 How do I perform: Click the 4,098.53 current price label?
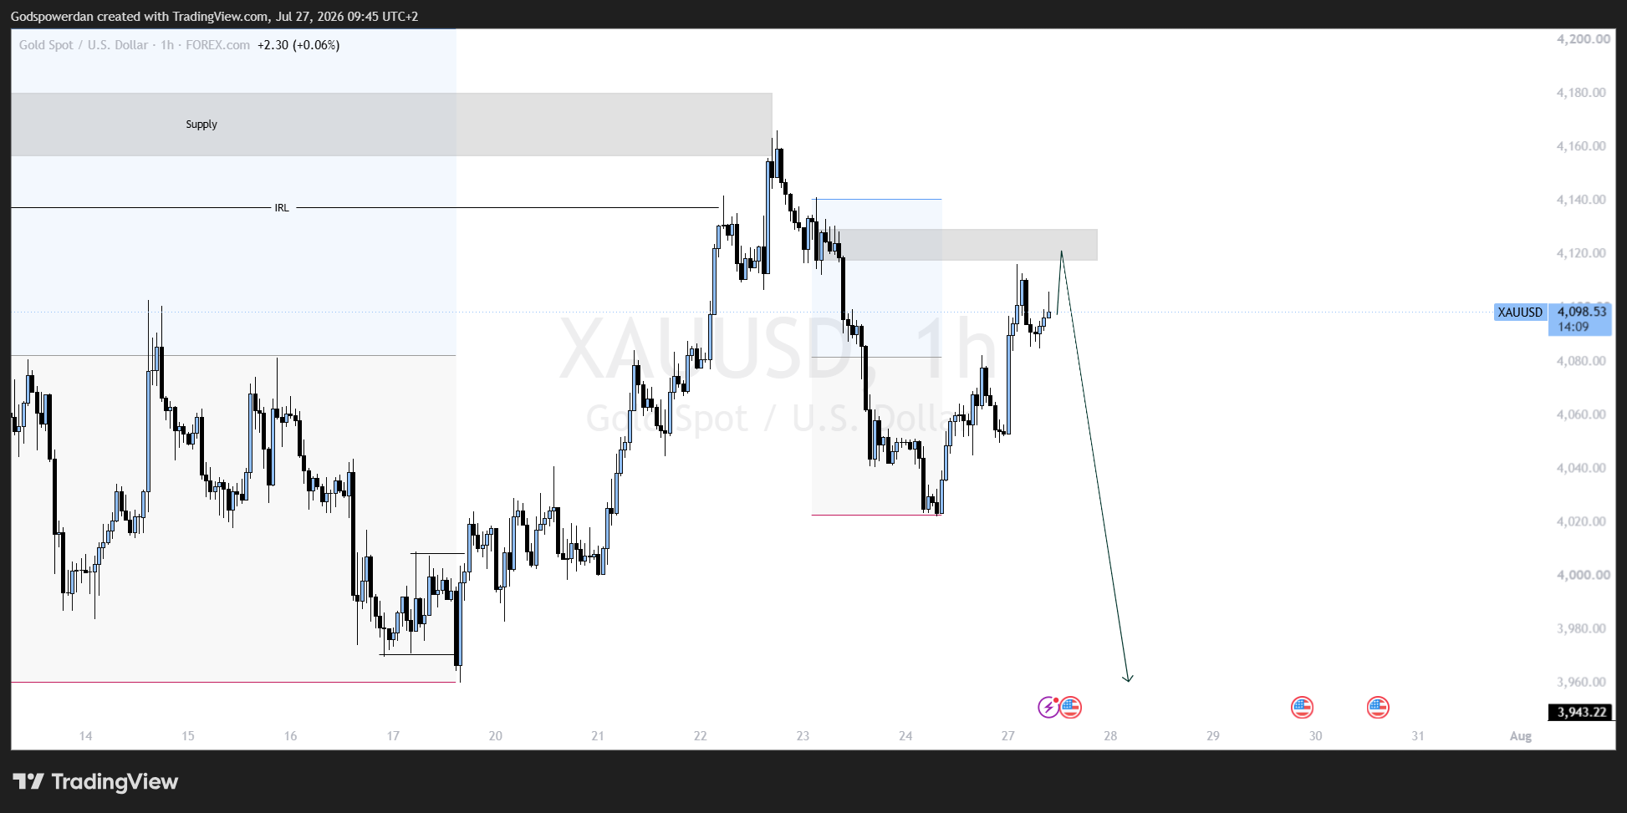pos(1580,312)
